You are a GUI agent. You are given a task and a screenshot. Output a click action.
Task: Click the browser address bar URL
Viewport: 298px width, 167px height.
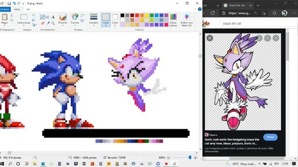[239, 13]
